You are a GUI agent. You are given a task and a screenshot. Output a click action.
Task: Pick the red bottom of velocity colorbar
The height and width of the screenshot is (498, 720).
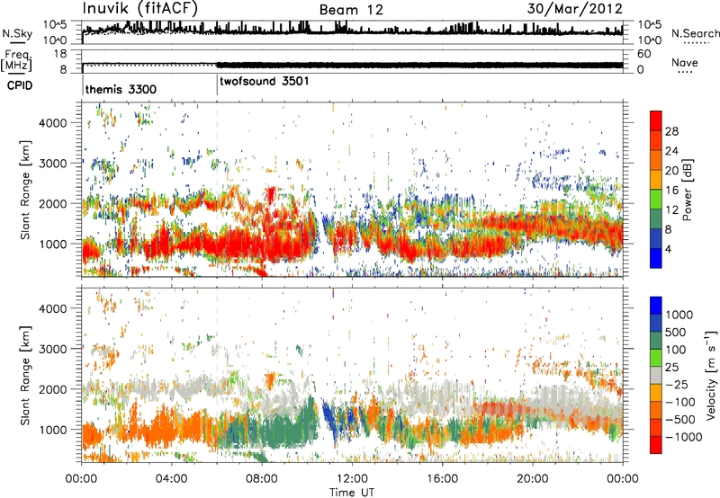tap(656, 445)
